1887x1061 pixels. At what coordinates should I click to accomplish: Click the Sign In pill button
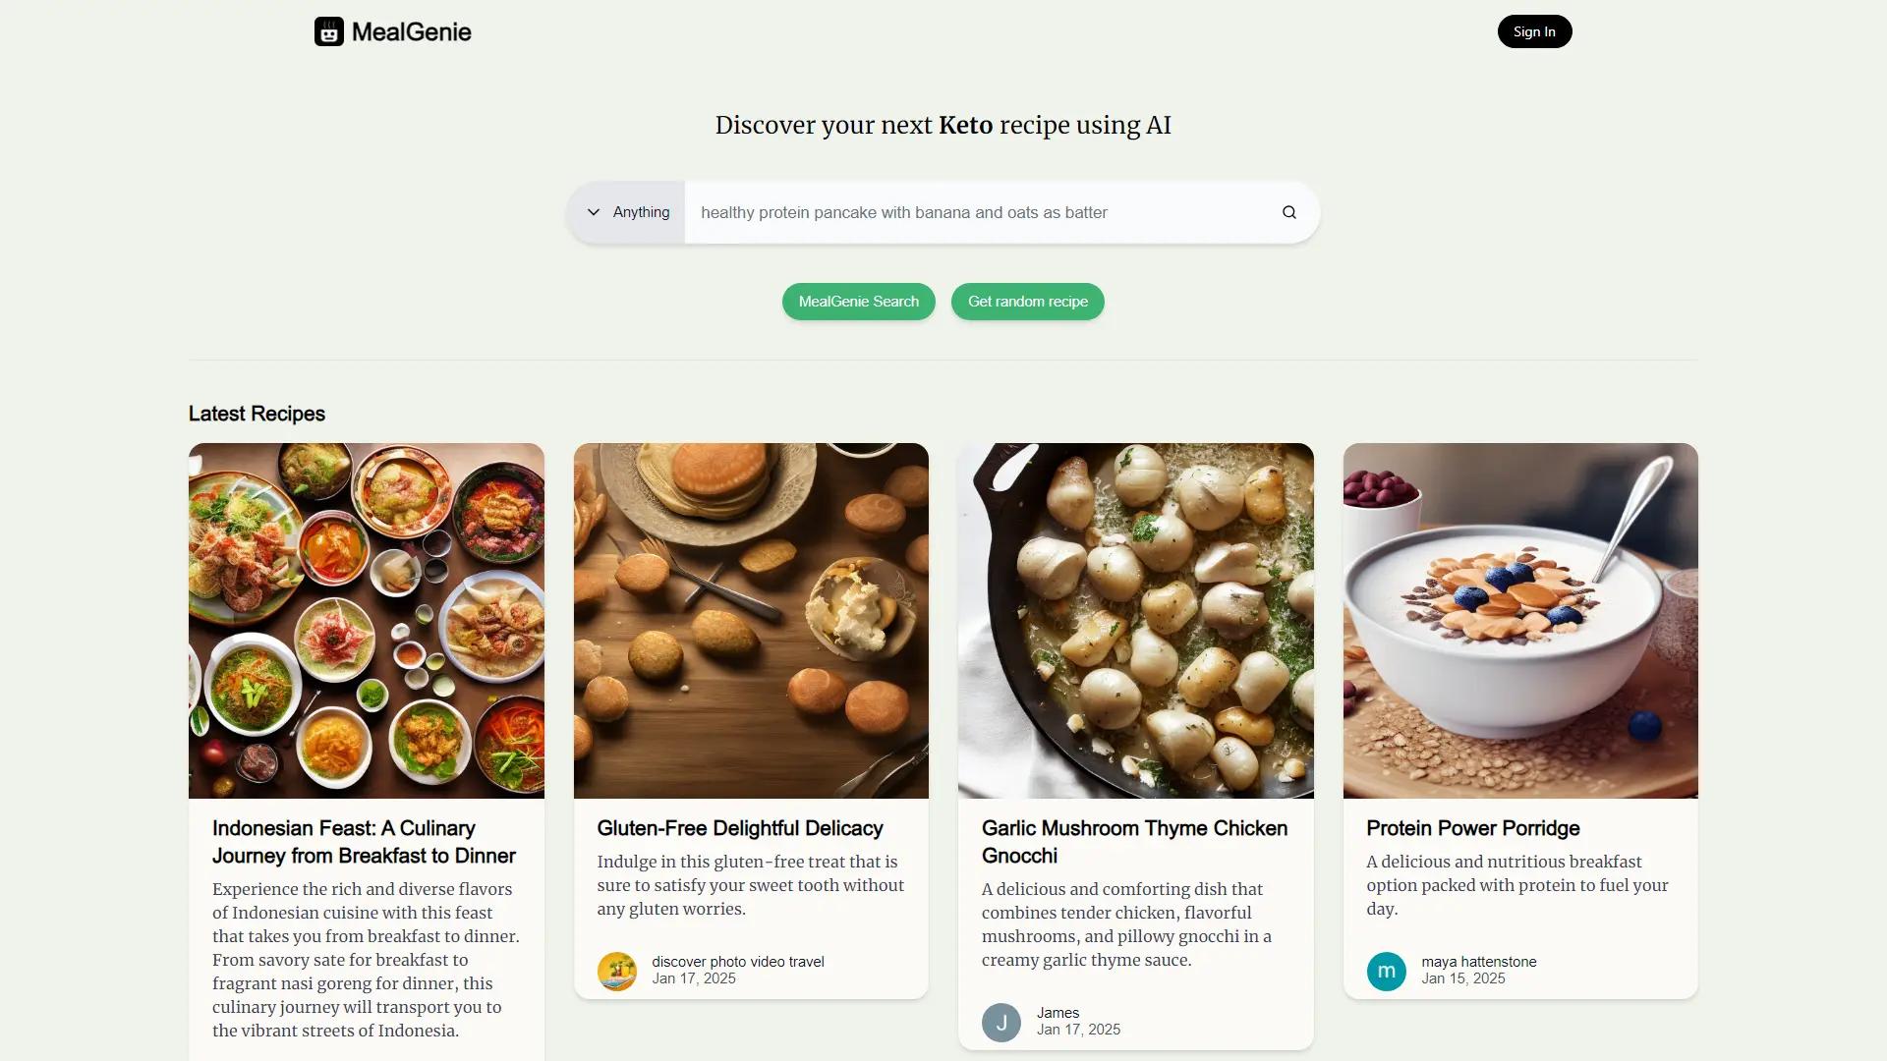click(x=1533, y=30)
